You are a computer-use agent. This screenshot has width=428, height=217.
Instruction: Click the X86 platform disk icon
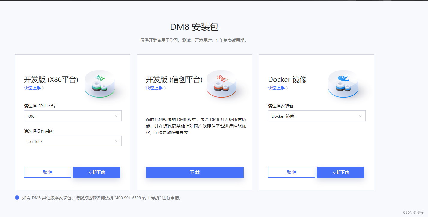coord(100,84)
